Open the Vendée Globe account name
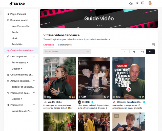This screenshot has width=162, height=131. point(55,102)
